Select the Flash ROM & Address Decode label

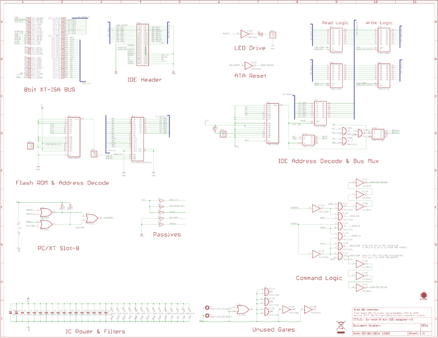[x=62, y=183]
